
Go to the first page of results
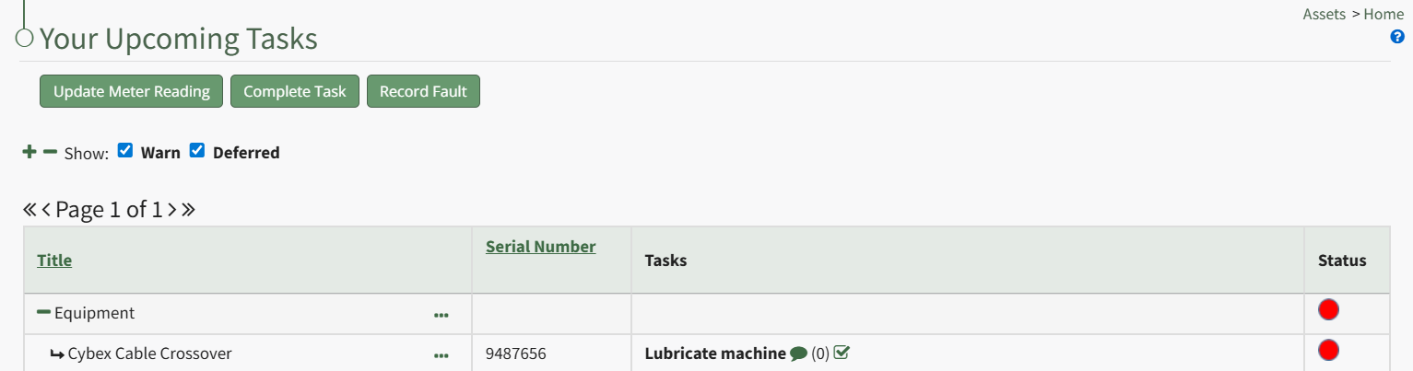pos(29,210)
